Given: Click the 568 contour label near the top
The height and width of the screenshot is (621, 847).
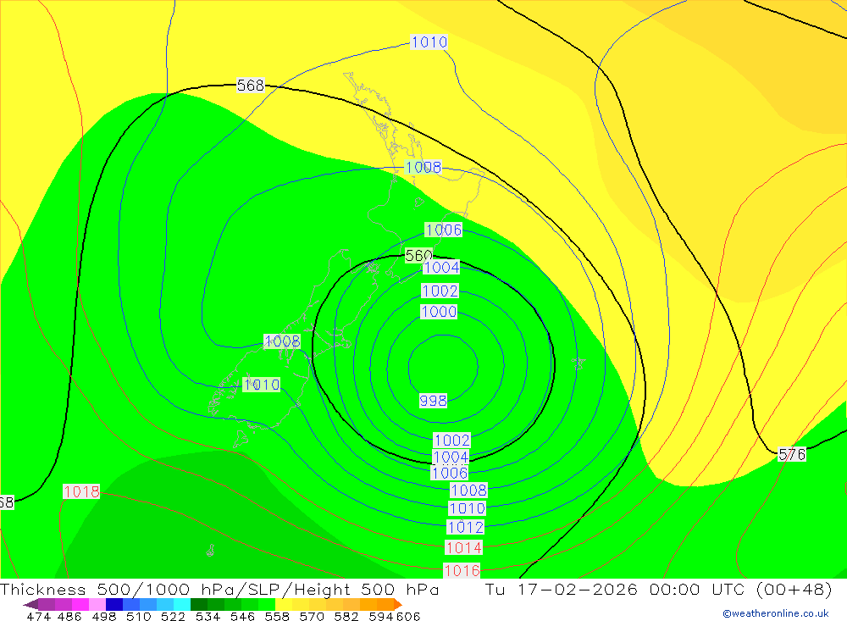Looking at the screenshot, I should 251,86.
